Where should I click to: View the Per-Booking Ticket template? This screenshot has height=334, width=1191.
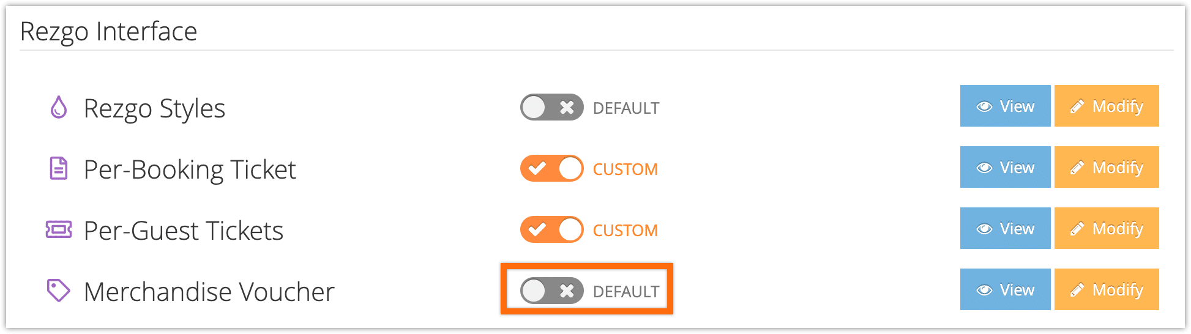pos(1006,167)
